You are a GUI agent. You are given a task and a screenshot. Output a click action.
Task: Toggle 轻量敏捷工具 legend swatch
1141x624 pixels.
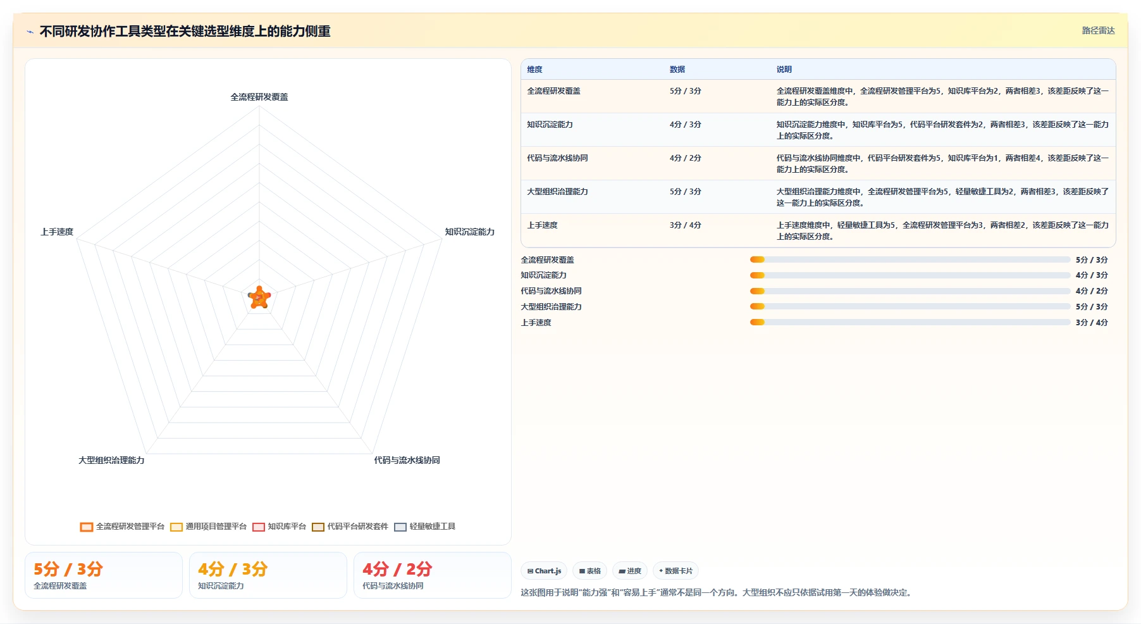tap(400, 527)
